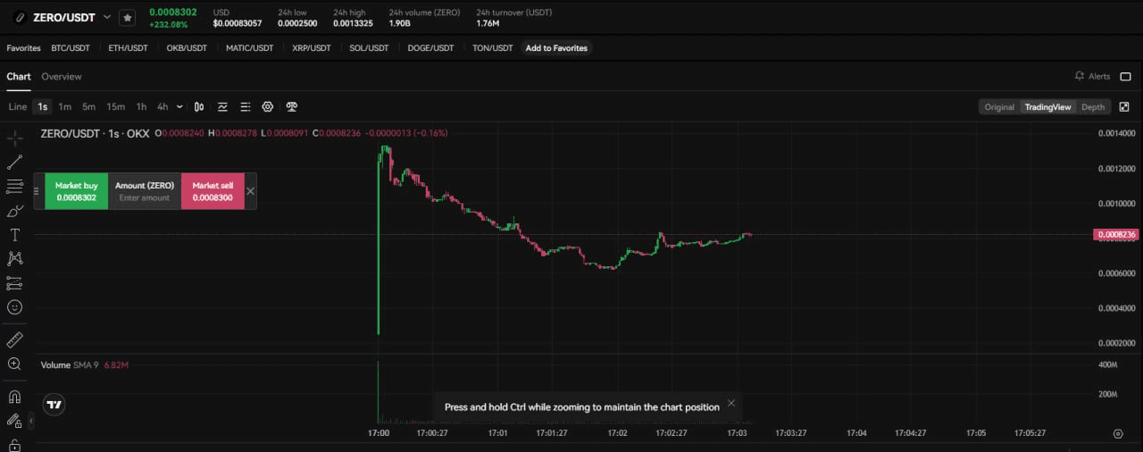
Task: Select the text annotation tool
Action: 14,235
